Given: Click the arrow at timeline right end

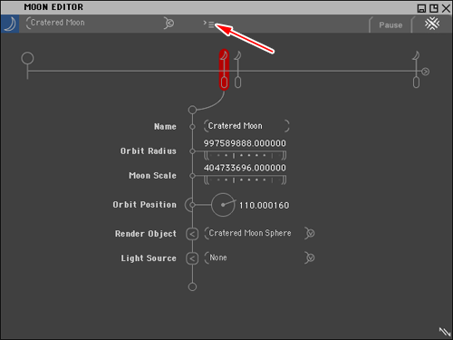Looking at the screenshot, I should coord(425,72).
